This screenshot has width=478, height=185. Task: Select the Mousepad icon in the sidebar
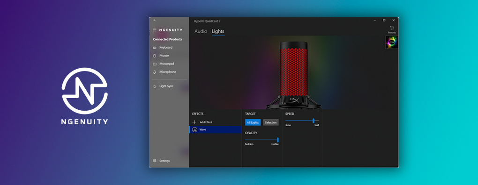tap(155, 64)
